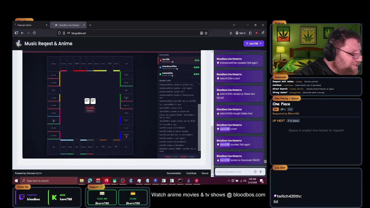Click the Type here to search box
The height and width of the screenshot is (208, 370).
click(49, 181)
